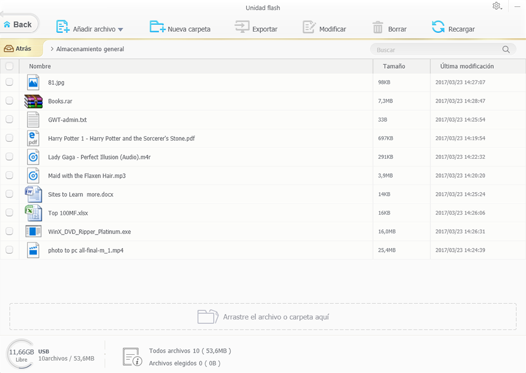Screen dimensions: 526x373
Task: Toggle the select-all header checkbox
Action: click(10, 66)
